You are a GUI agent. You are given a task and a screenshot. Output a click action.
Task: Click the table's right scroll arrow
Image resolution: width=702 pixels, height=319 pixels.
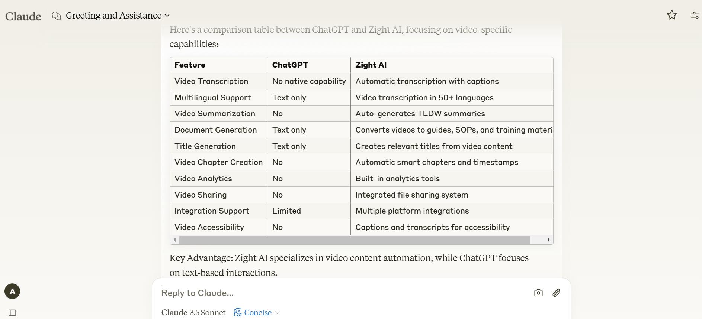coord(548,240)
